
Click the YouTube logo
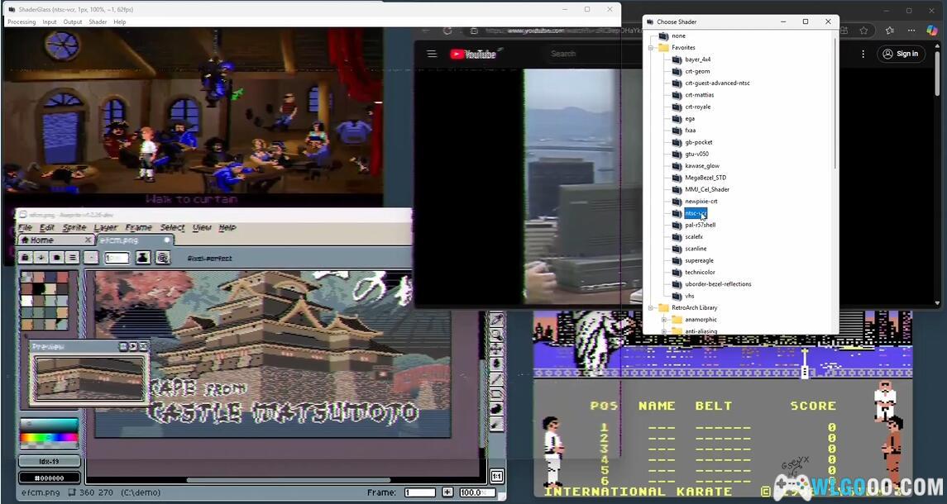472,54
